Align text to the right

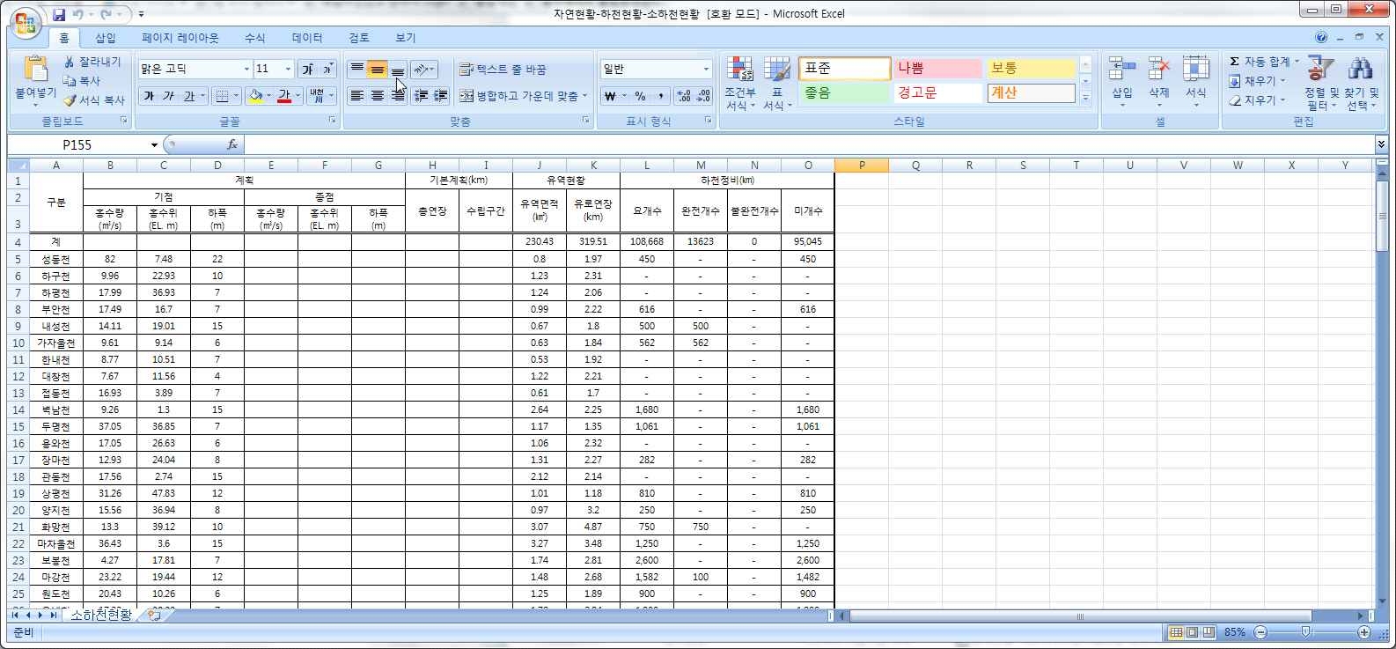coord(398,95)
